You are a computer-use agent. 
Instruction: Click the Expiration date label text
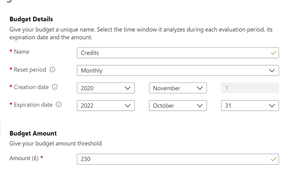[33, 105]
